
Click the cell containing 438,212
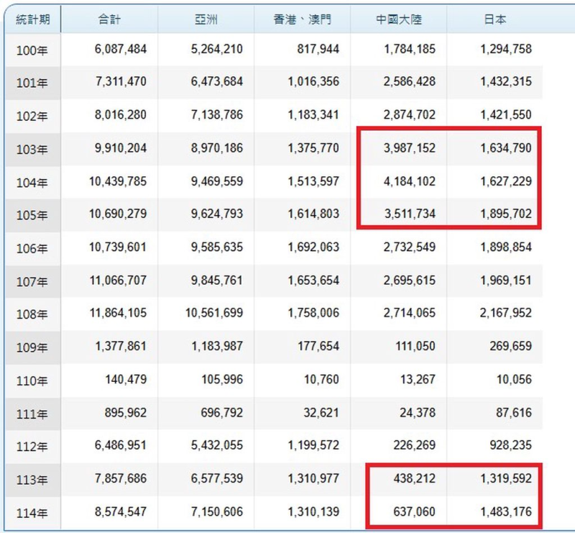click(414, 478)
